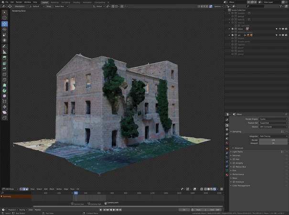
Task: Switch to face select mode
Action: pos(27,189)
